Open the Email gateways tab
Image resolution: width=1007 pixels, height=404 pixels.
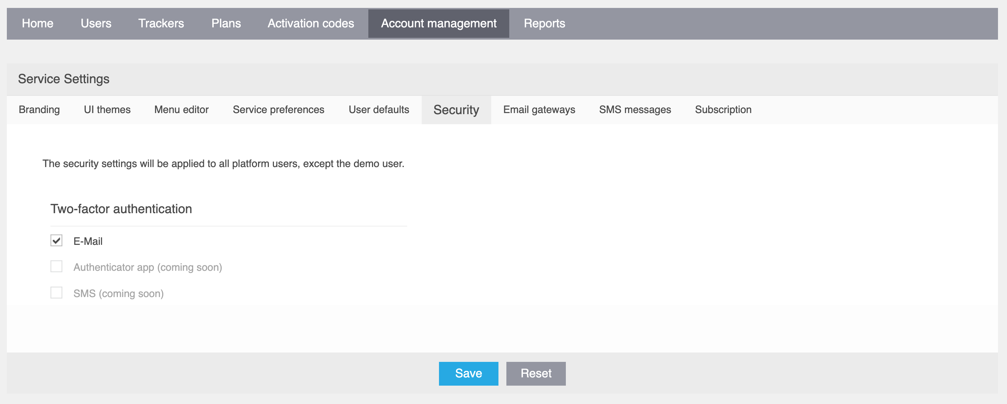pos(539,110)
